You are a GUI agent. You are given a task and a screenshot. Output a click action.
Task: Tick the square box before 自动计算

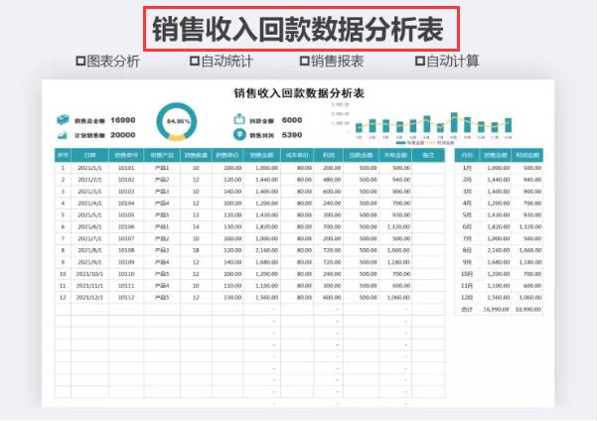pos(419,61)
